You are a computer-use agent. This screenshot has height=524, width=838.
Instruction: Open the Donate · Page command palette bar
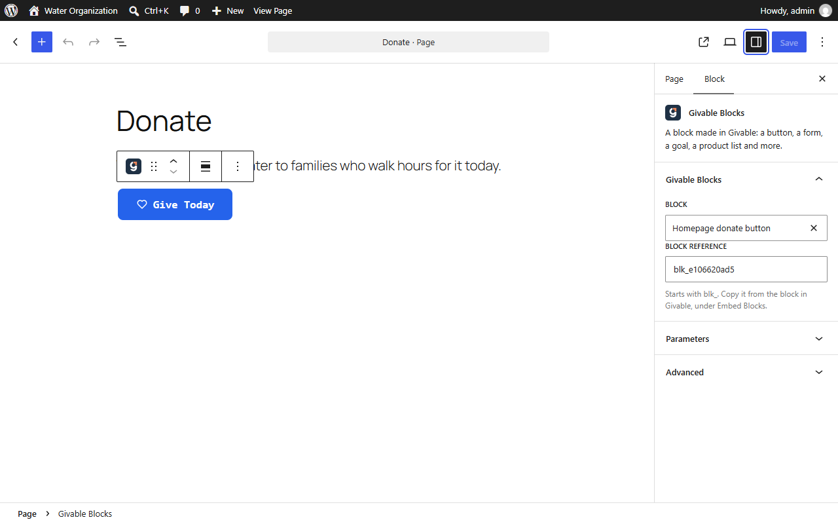(x=409, y=42)
